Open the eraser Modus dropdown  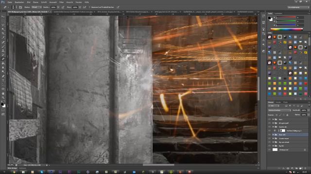(x=36, y=7)
